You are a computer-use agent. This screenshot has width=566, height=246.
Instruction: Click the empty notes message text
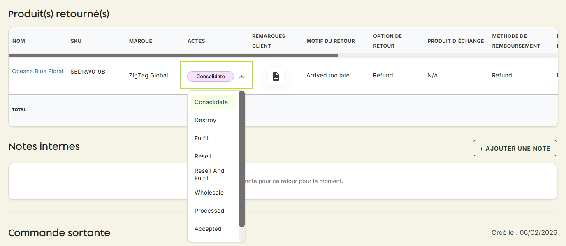294,181
